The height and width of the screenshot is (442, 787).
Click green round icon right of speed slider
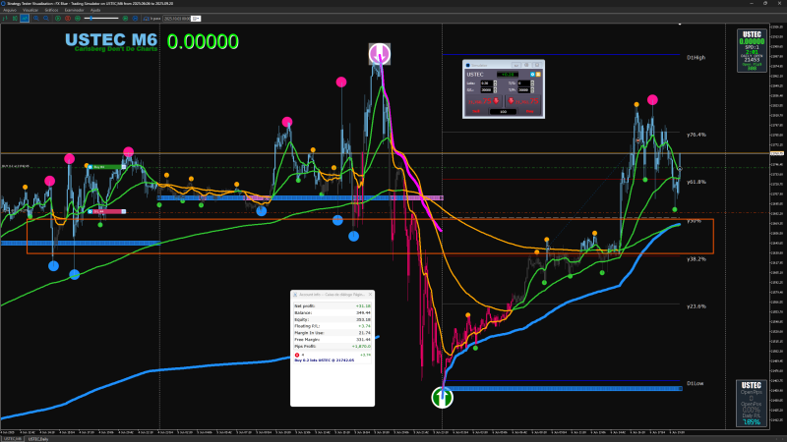126,19
